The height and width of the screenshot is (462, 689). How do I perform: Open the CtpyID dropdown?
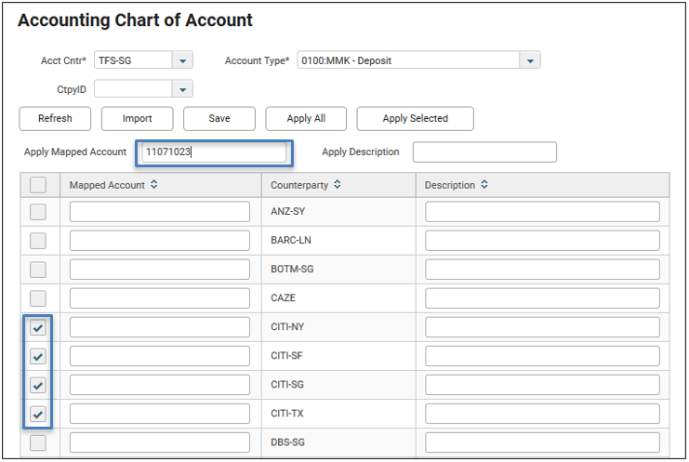tap(182, 89)
